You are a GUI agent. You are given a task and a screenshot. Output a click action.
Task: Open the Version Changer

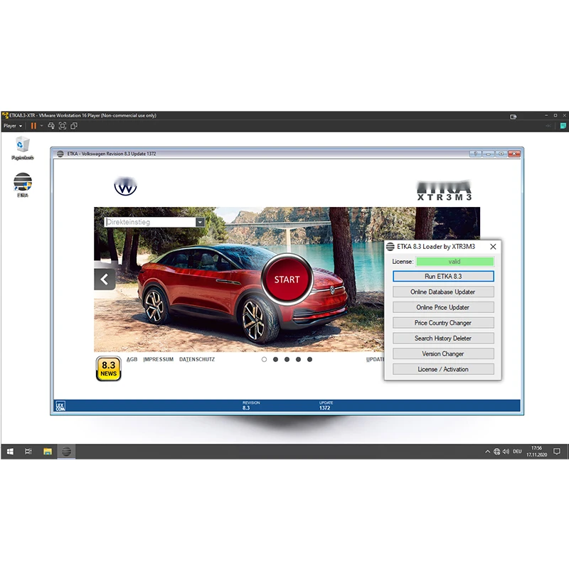pyautogui.click(x=443, y=353)
